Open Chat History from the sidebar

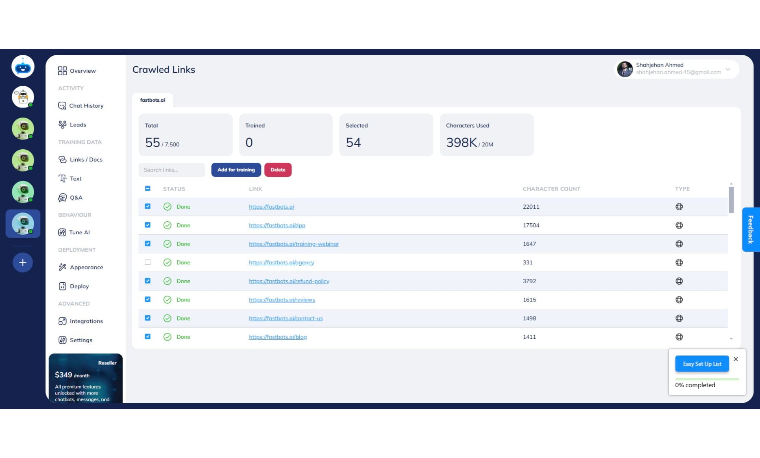point(86,105)
